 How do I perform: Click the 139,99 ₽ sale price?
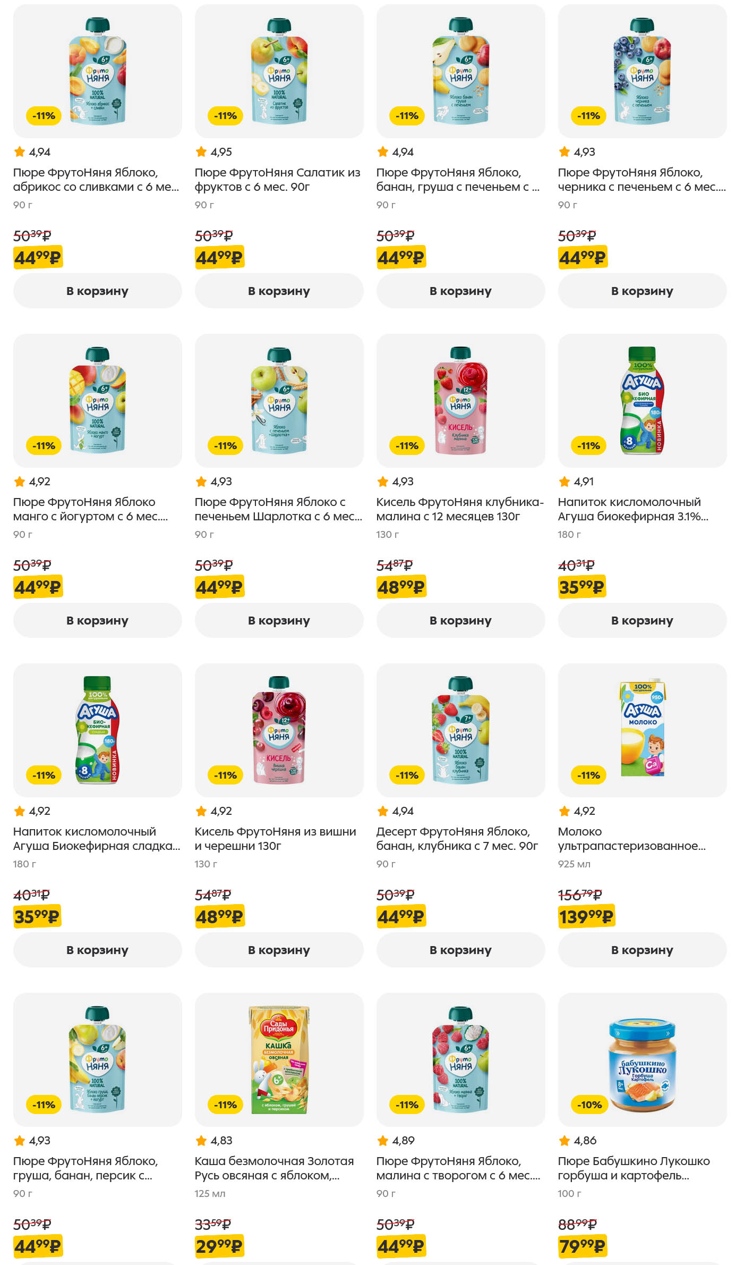[586, 916]
